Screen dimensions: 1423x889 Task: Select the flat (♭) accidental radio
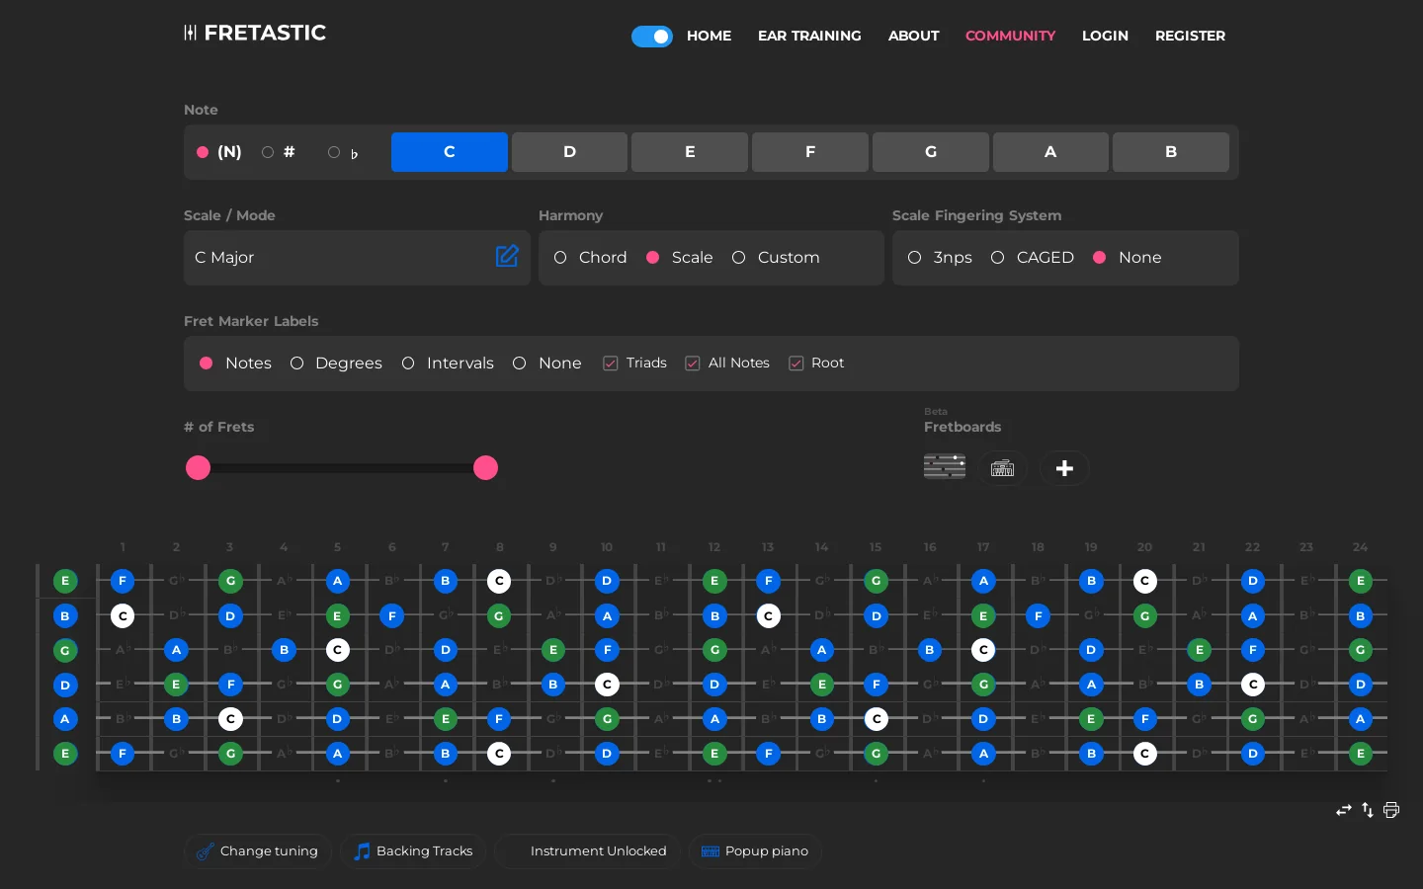(x=334, y=152)
